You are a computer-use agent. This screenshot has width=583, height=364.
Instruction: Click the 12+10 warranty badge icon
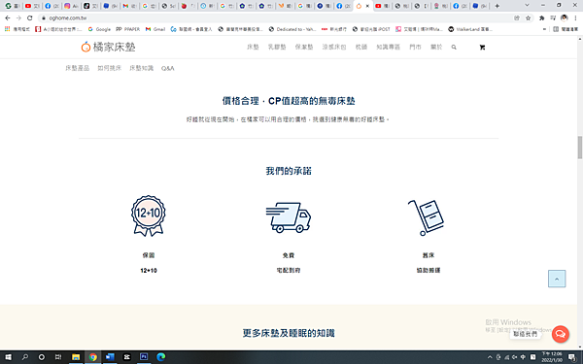point(149,215)
